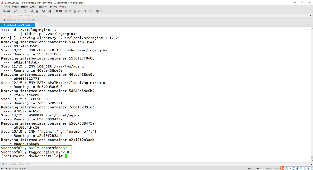The width and height of the screenshot is (313, 170).
Task: Click the Open Session folder icon
Action: pos(8,11)
